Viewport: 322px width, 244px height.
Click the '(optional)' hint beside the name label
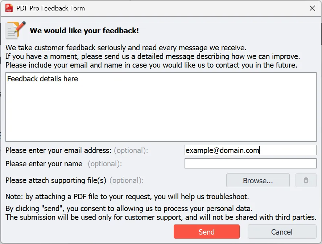[x=105, y=164]
